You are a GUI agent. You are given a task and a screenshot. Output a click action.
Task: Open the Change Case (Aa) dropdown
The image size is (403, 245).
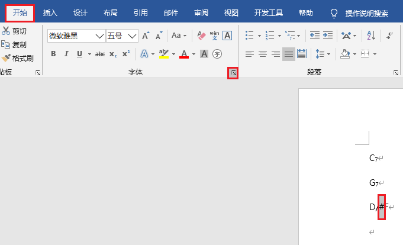[x=179, y=36]
